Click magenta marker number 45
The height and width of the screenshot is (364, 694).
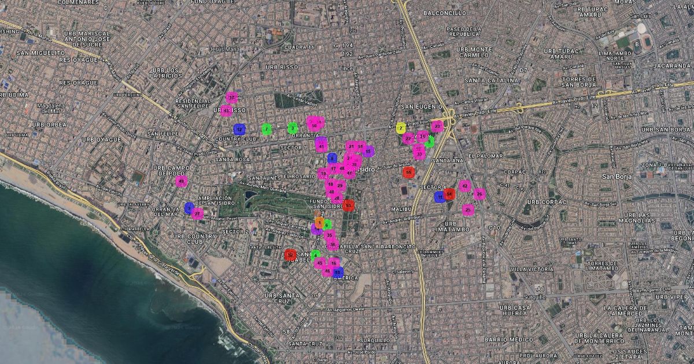[320, 263]
